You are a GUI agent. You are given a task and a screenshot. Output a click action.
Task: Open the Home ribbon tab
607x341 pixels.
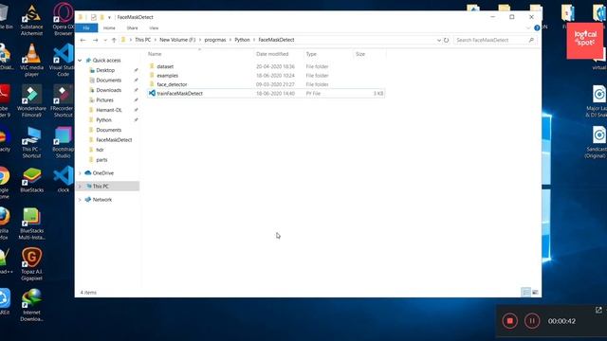pyautogui.click(x=109, y=27)
